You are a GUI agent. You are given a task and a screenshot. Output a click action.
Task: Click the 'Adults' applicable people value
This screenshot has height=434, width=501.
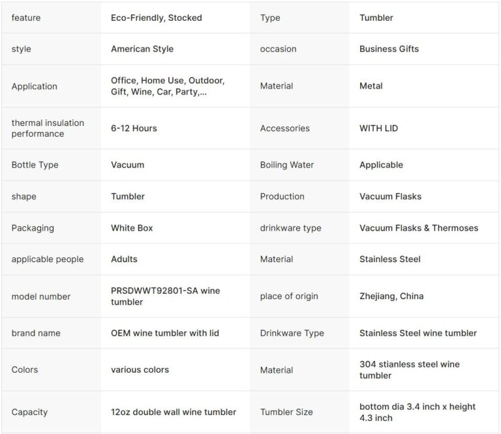pos(124,259)
